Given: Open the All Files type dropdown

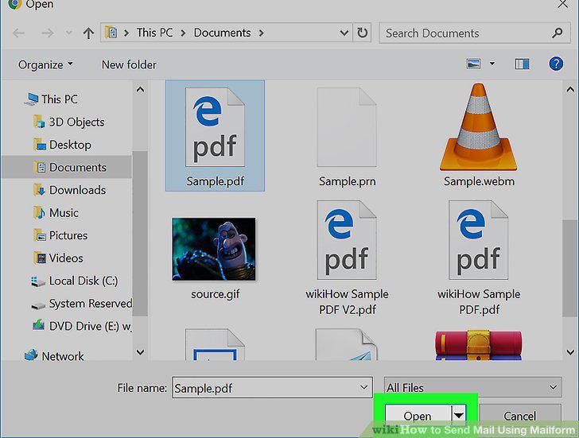Looking at the screenshot, I should pyautogui.click(x=473, y=387).
